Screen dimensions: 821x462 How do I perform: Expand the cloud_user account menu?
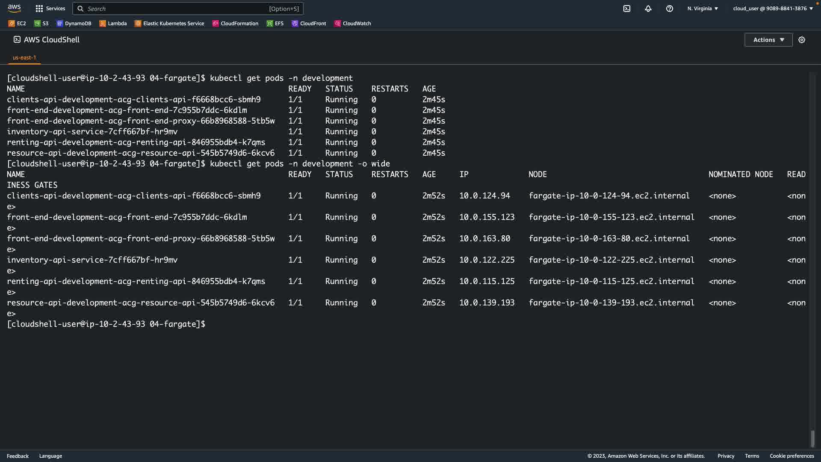(773, 9)
